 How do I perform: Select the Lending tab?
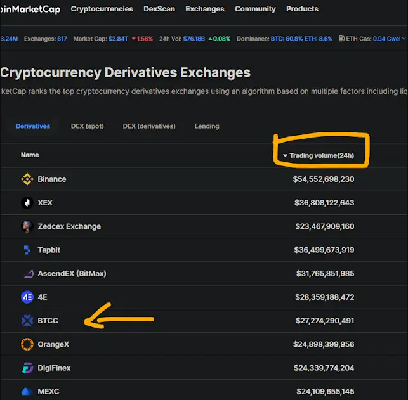207,126
